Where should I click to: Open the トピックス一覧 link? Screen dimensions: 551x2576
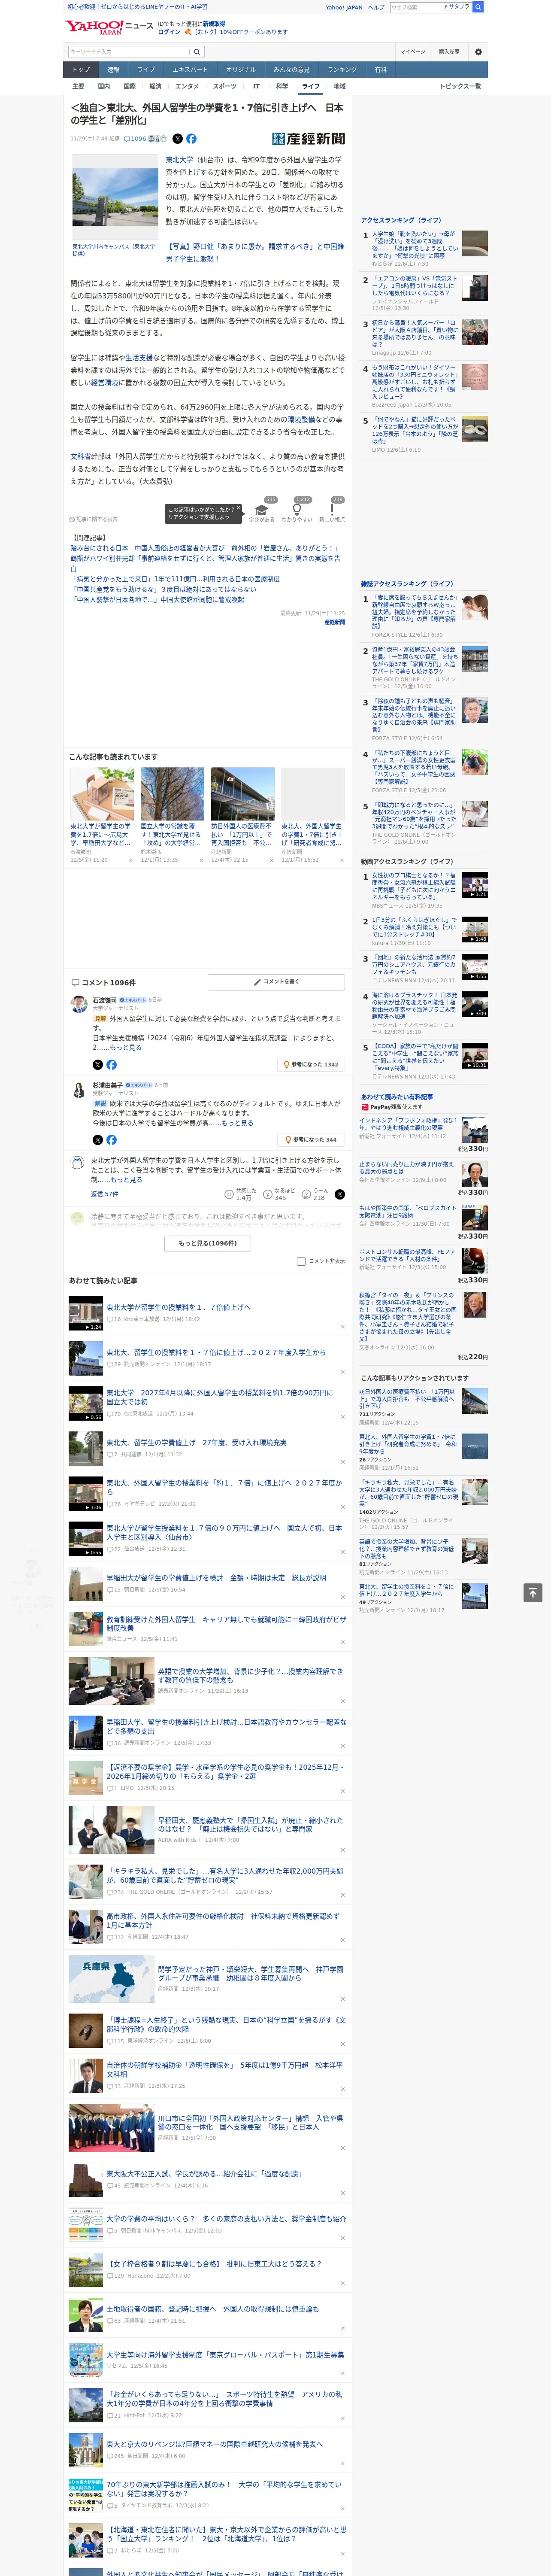pyautogui.click(x=460, y=87)
